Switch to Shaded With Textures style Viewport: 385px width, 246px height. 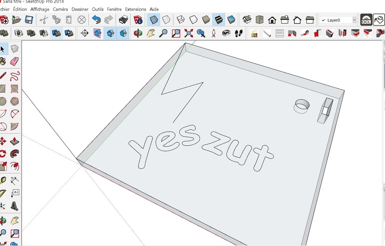click(218, 20)
